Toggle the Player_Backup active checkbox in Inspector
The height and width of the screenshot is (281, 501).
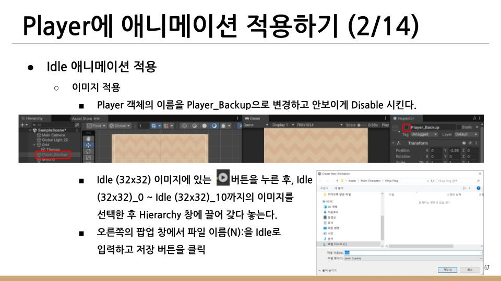tap(407, 127)
